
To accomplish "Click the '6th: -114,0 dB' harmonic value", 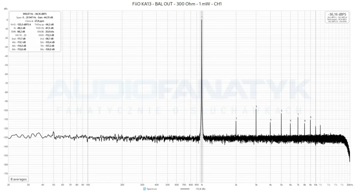I will [x=19, y=46].
